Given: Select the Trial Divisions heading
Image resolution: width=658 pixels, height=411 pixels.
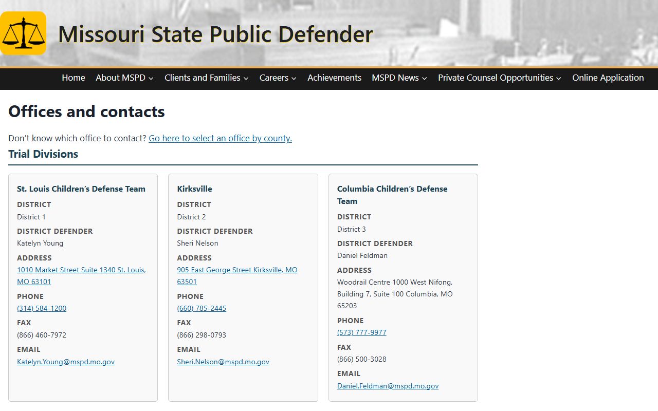Looking at the screenshot, I should [43, 154].
